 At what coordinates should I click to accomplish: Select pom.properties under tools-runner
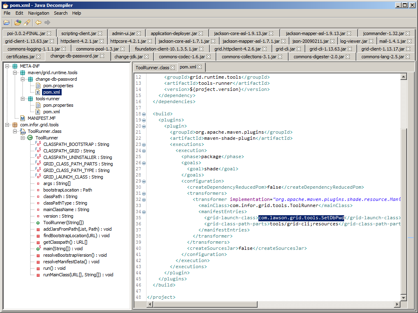pyautogui.click(x=58, y=105)
